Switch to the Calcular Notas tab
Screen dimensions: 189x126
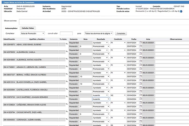click(28, 28)
